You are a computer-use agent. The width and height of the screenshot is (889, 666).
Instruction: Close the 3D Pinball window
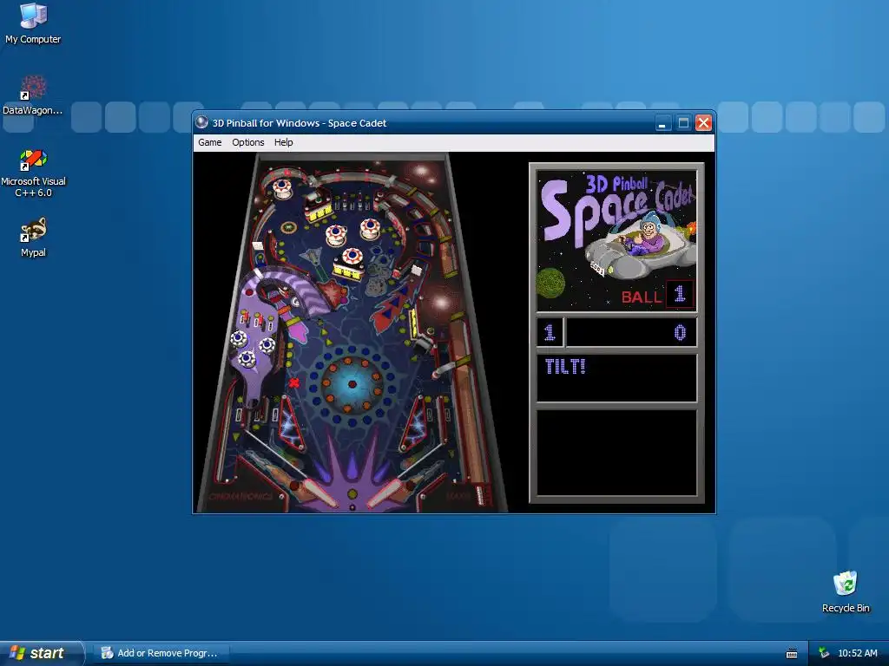703,123
